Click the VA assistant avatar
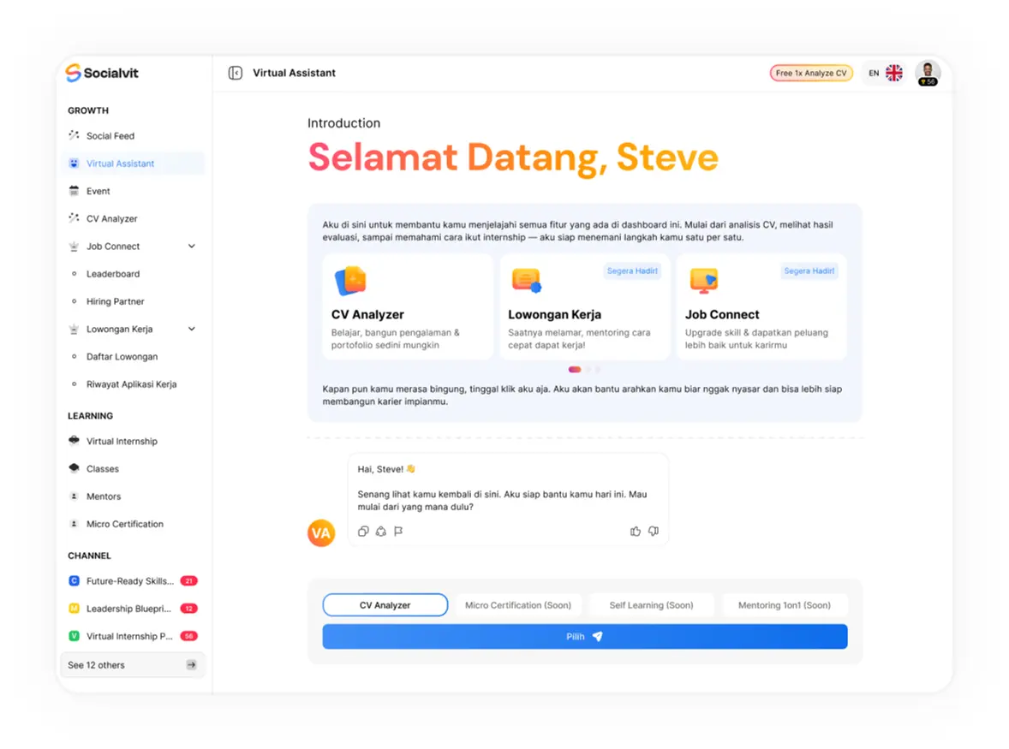Screen dimensions: 1009x749 tap(321, 533)
